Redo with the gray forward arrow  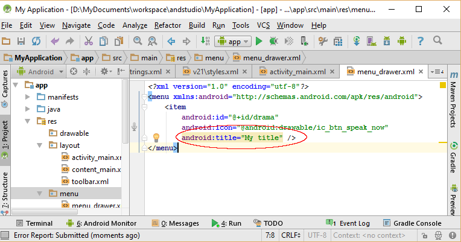[x=69, y=41]
